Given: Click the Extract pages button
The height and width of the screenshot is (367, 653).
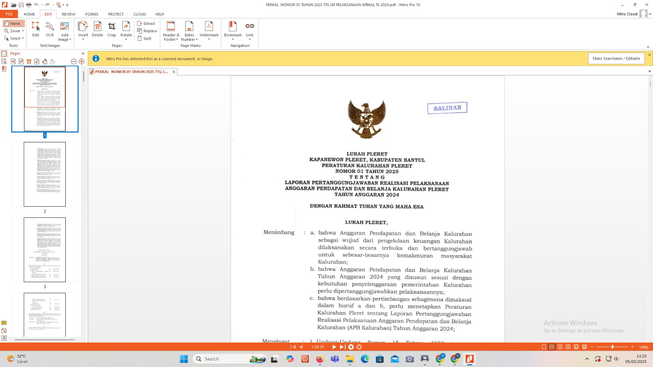Looking at the screenshot, I should [146, 23].
